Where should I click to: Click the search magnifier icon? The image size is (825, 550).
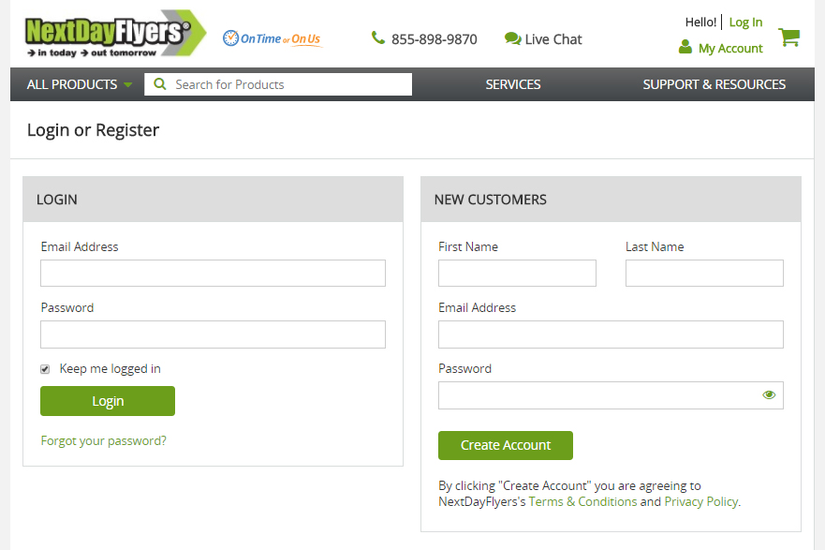pyautogui.click(x=160, y=84)
